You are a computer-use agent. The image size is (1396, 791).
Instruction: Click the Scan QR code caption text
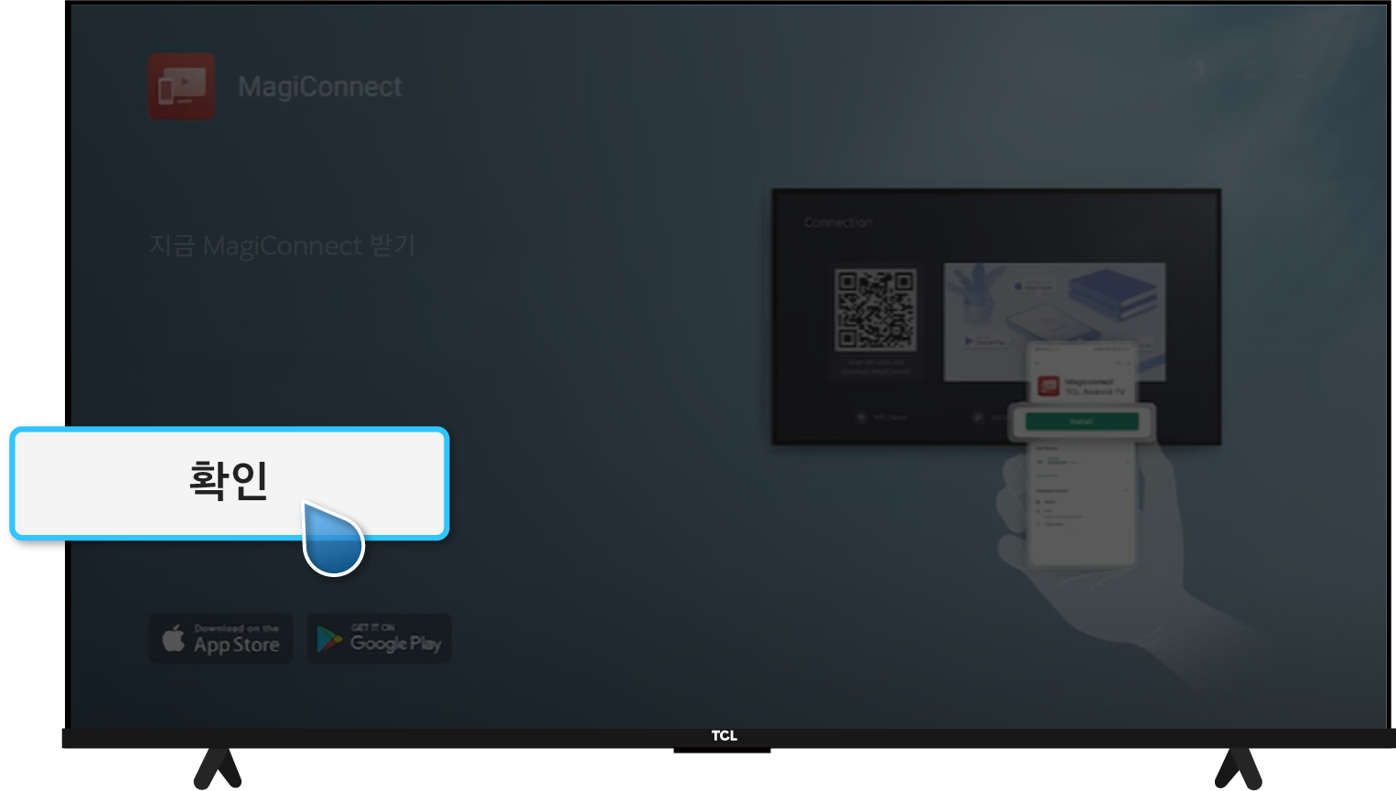pyautogui.click(x=875, y=367)
